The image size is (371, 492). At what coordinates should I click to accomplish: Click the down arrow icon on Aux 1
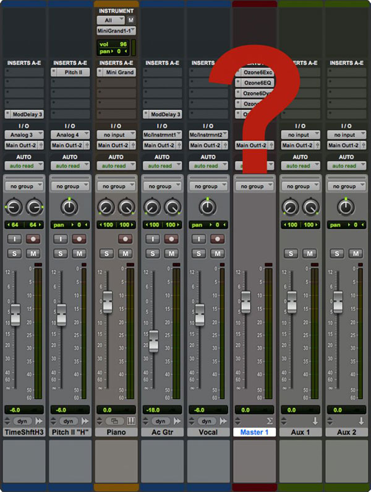[x=314, y=421]
